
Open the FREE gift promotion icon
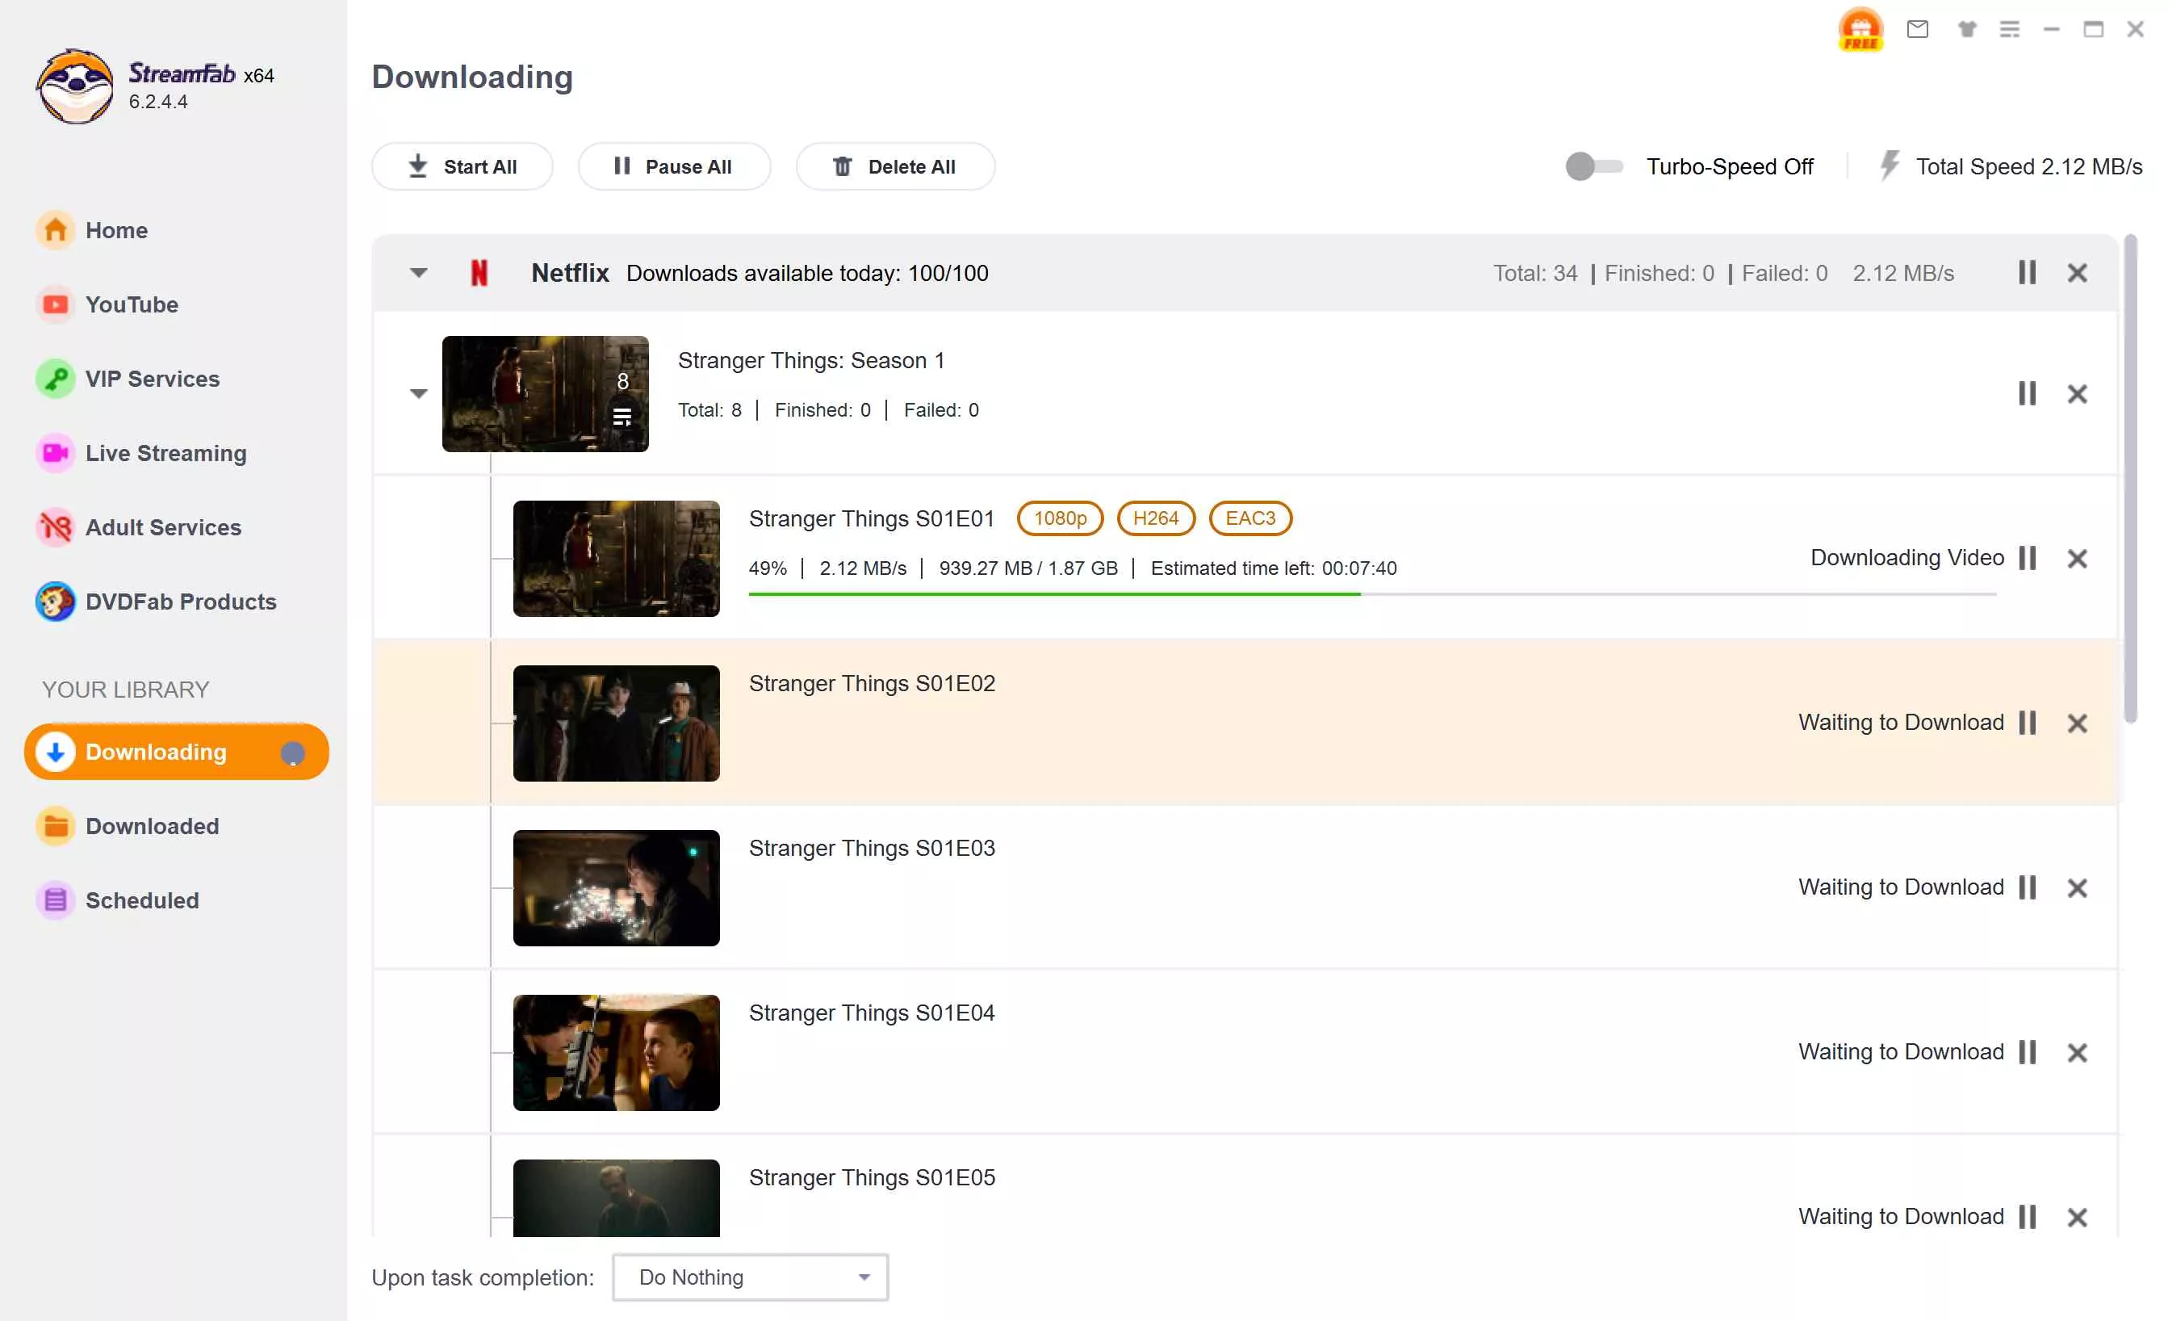click(1860, 29)
